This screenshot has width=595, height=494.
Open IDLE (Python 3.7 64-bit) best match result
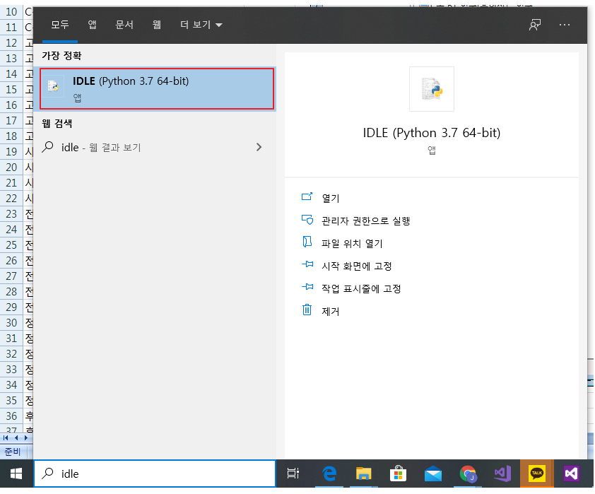[x=157, y=89]
